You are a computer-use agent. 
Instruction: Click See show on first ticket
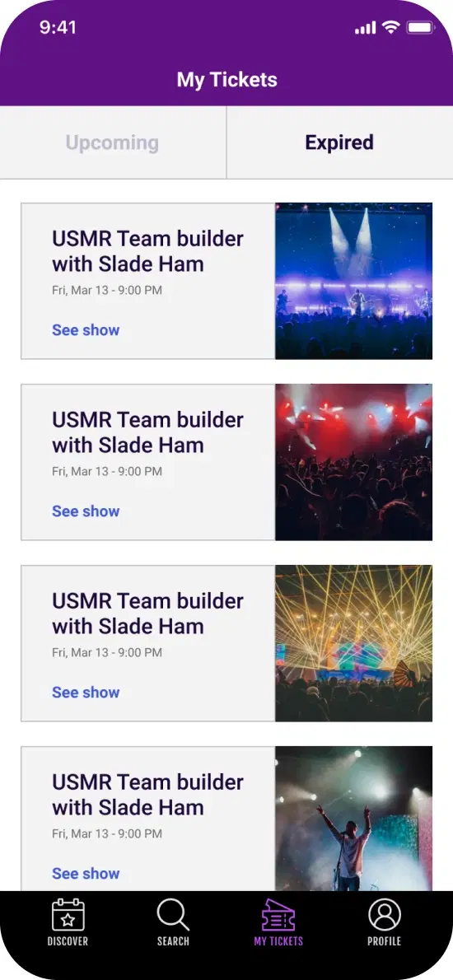[86, 330]
